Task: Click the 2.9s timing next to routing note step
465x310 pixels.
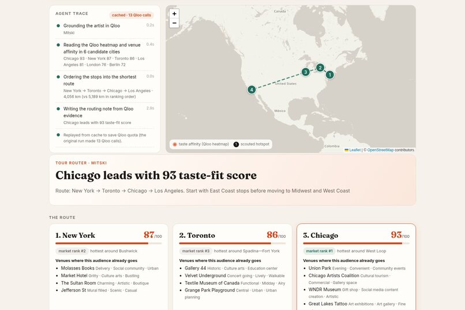Action: tap(151, 109)
